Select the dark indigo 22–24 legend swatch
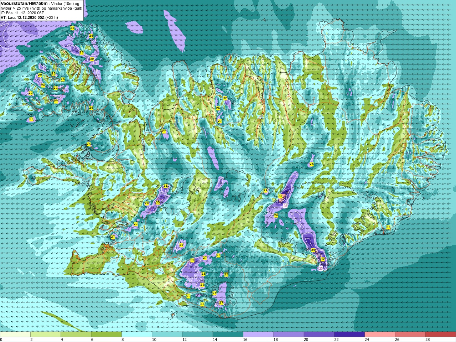 tap(349, 334)
